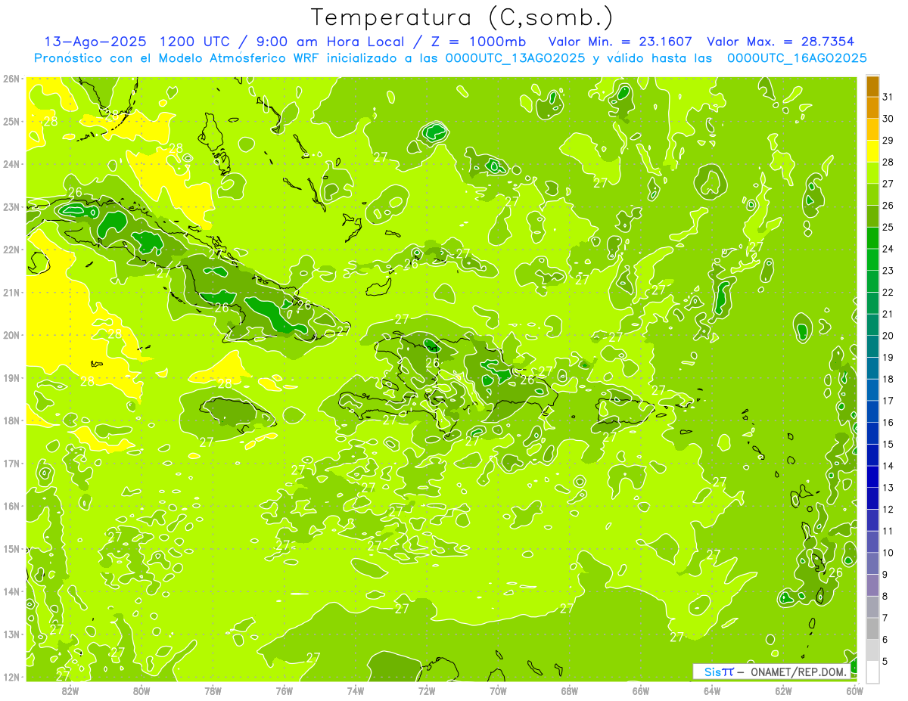This screenshot has width=908, height=701.
Task: Select the '60W' longitude axis label
Action: tap(855, 691)
